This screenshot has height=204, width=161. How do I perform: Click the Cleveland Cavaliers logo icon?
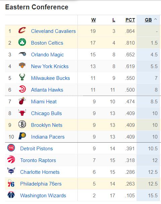(x=22, y=31)
